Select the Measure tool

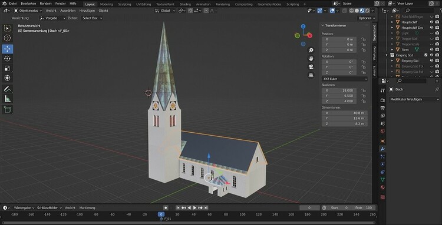pos(8,99)
